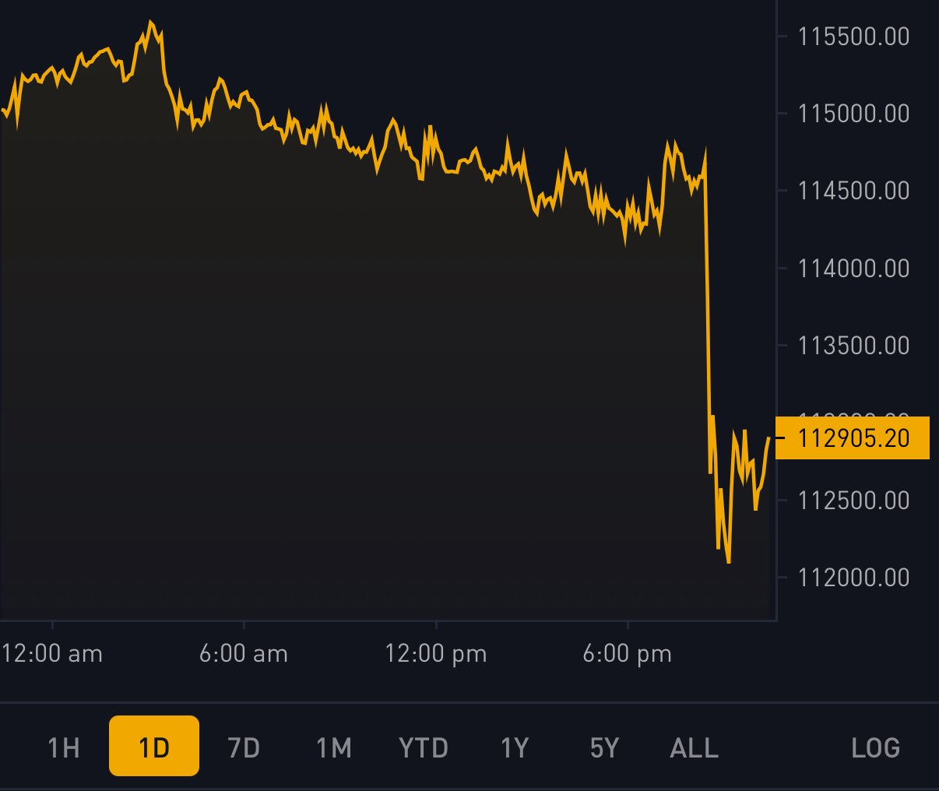View the YTD performance

[x=423, y=747]
